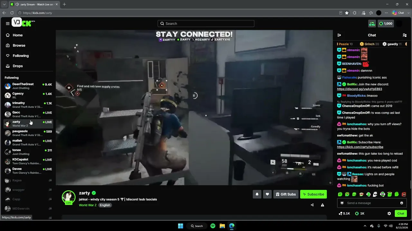Viewport: 412px width, 231px height.
Task: Click the Kick search box
Action: click(206, 23)
